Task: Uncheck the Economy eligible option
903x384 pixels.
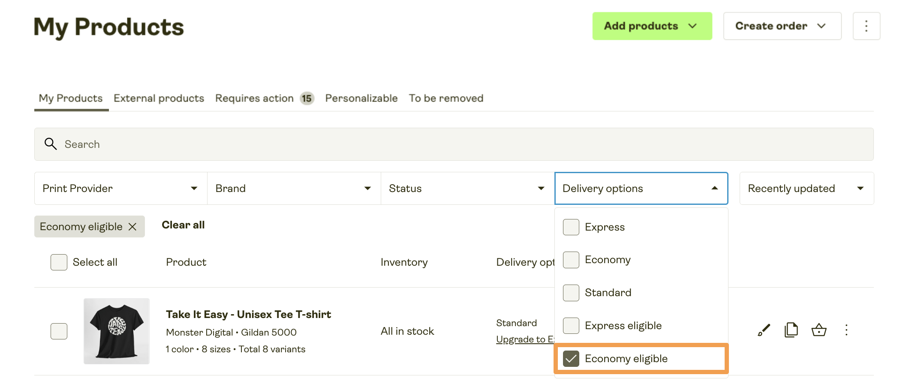Action: click(571, 359)
